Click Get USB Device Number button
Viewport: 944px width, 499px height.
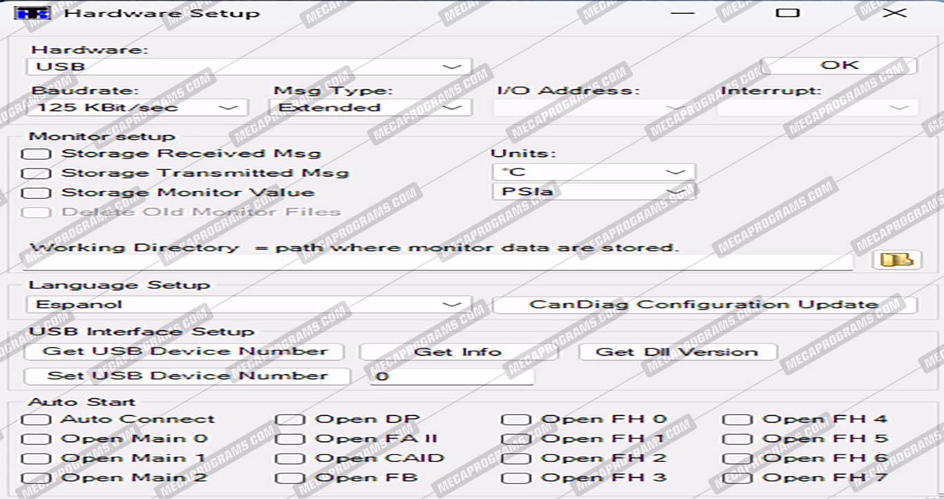pos(185,351)
